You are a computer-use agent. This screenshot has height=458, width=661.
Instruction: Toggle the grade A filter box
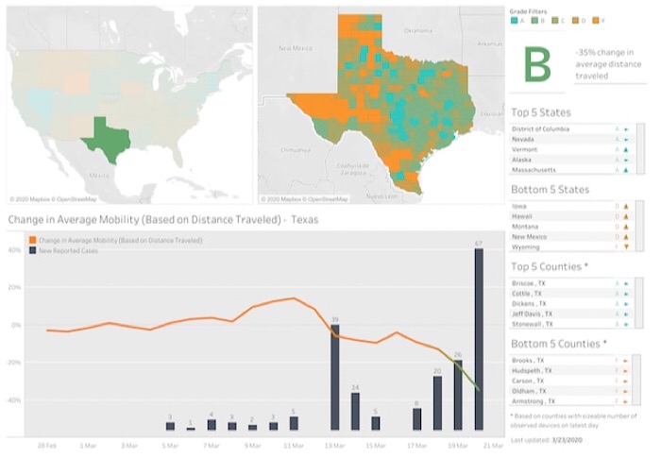pos(514,19)
